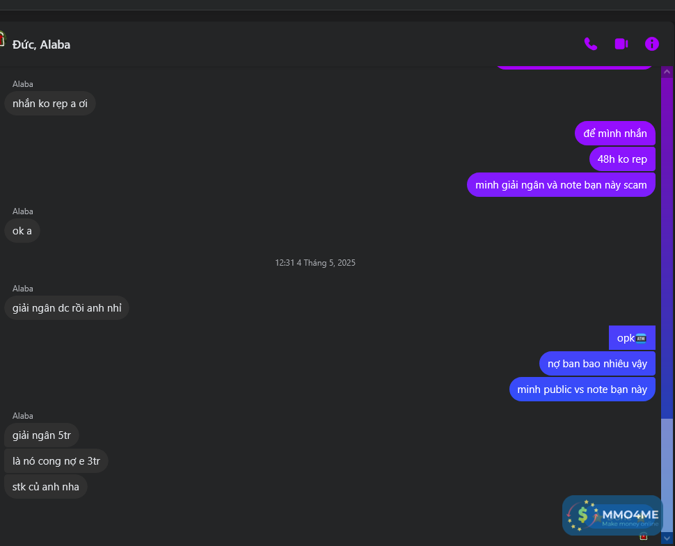Click the group avatar next to Đức, Alaba
Viewport: 675px width, 546px height.
(1, 39)
